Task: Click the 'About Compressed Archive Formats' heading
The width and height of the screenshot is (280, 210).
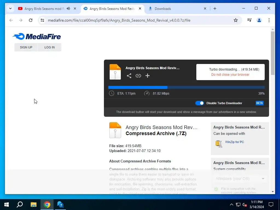Action: (x=140, y=161)
